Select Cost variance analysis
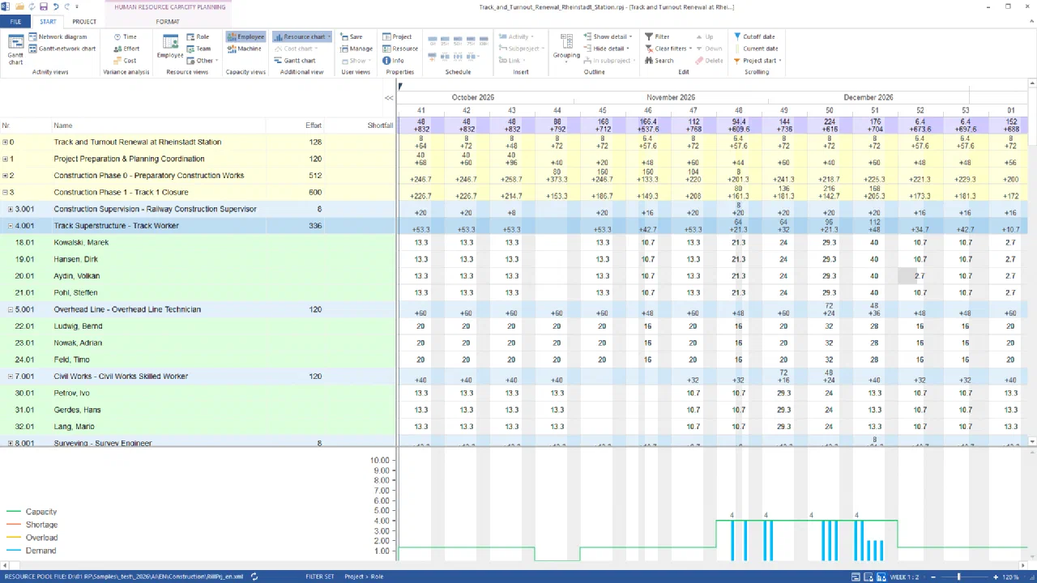Screen dimensions: 1037x583 tap(124, 61)
